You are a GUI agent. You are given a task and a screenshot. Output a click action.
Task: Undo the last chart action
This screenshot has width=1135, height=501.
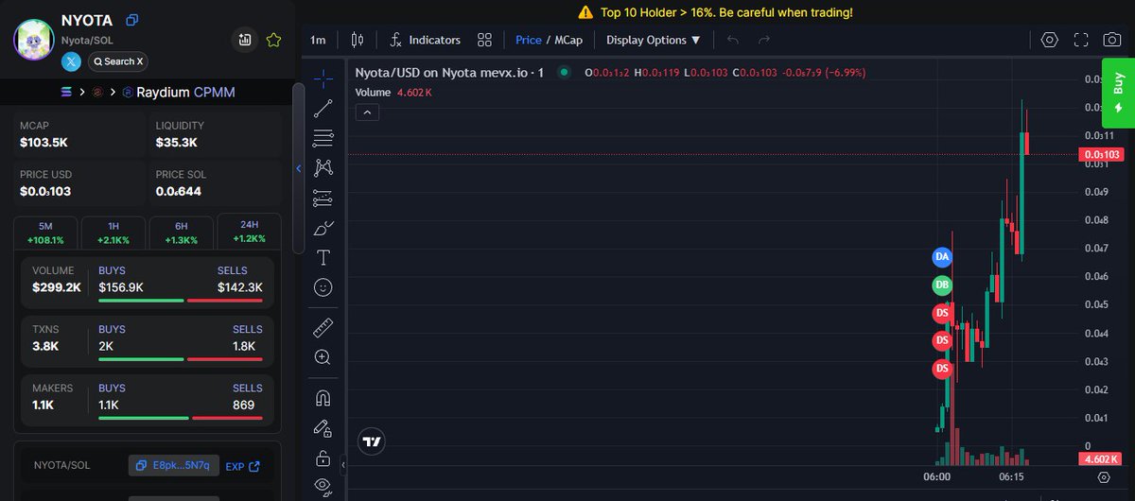[x=732, y=40]
